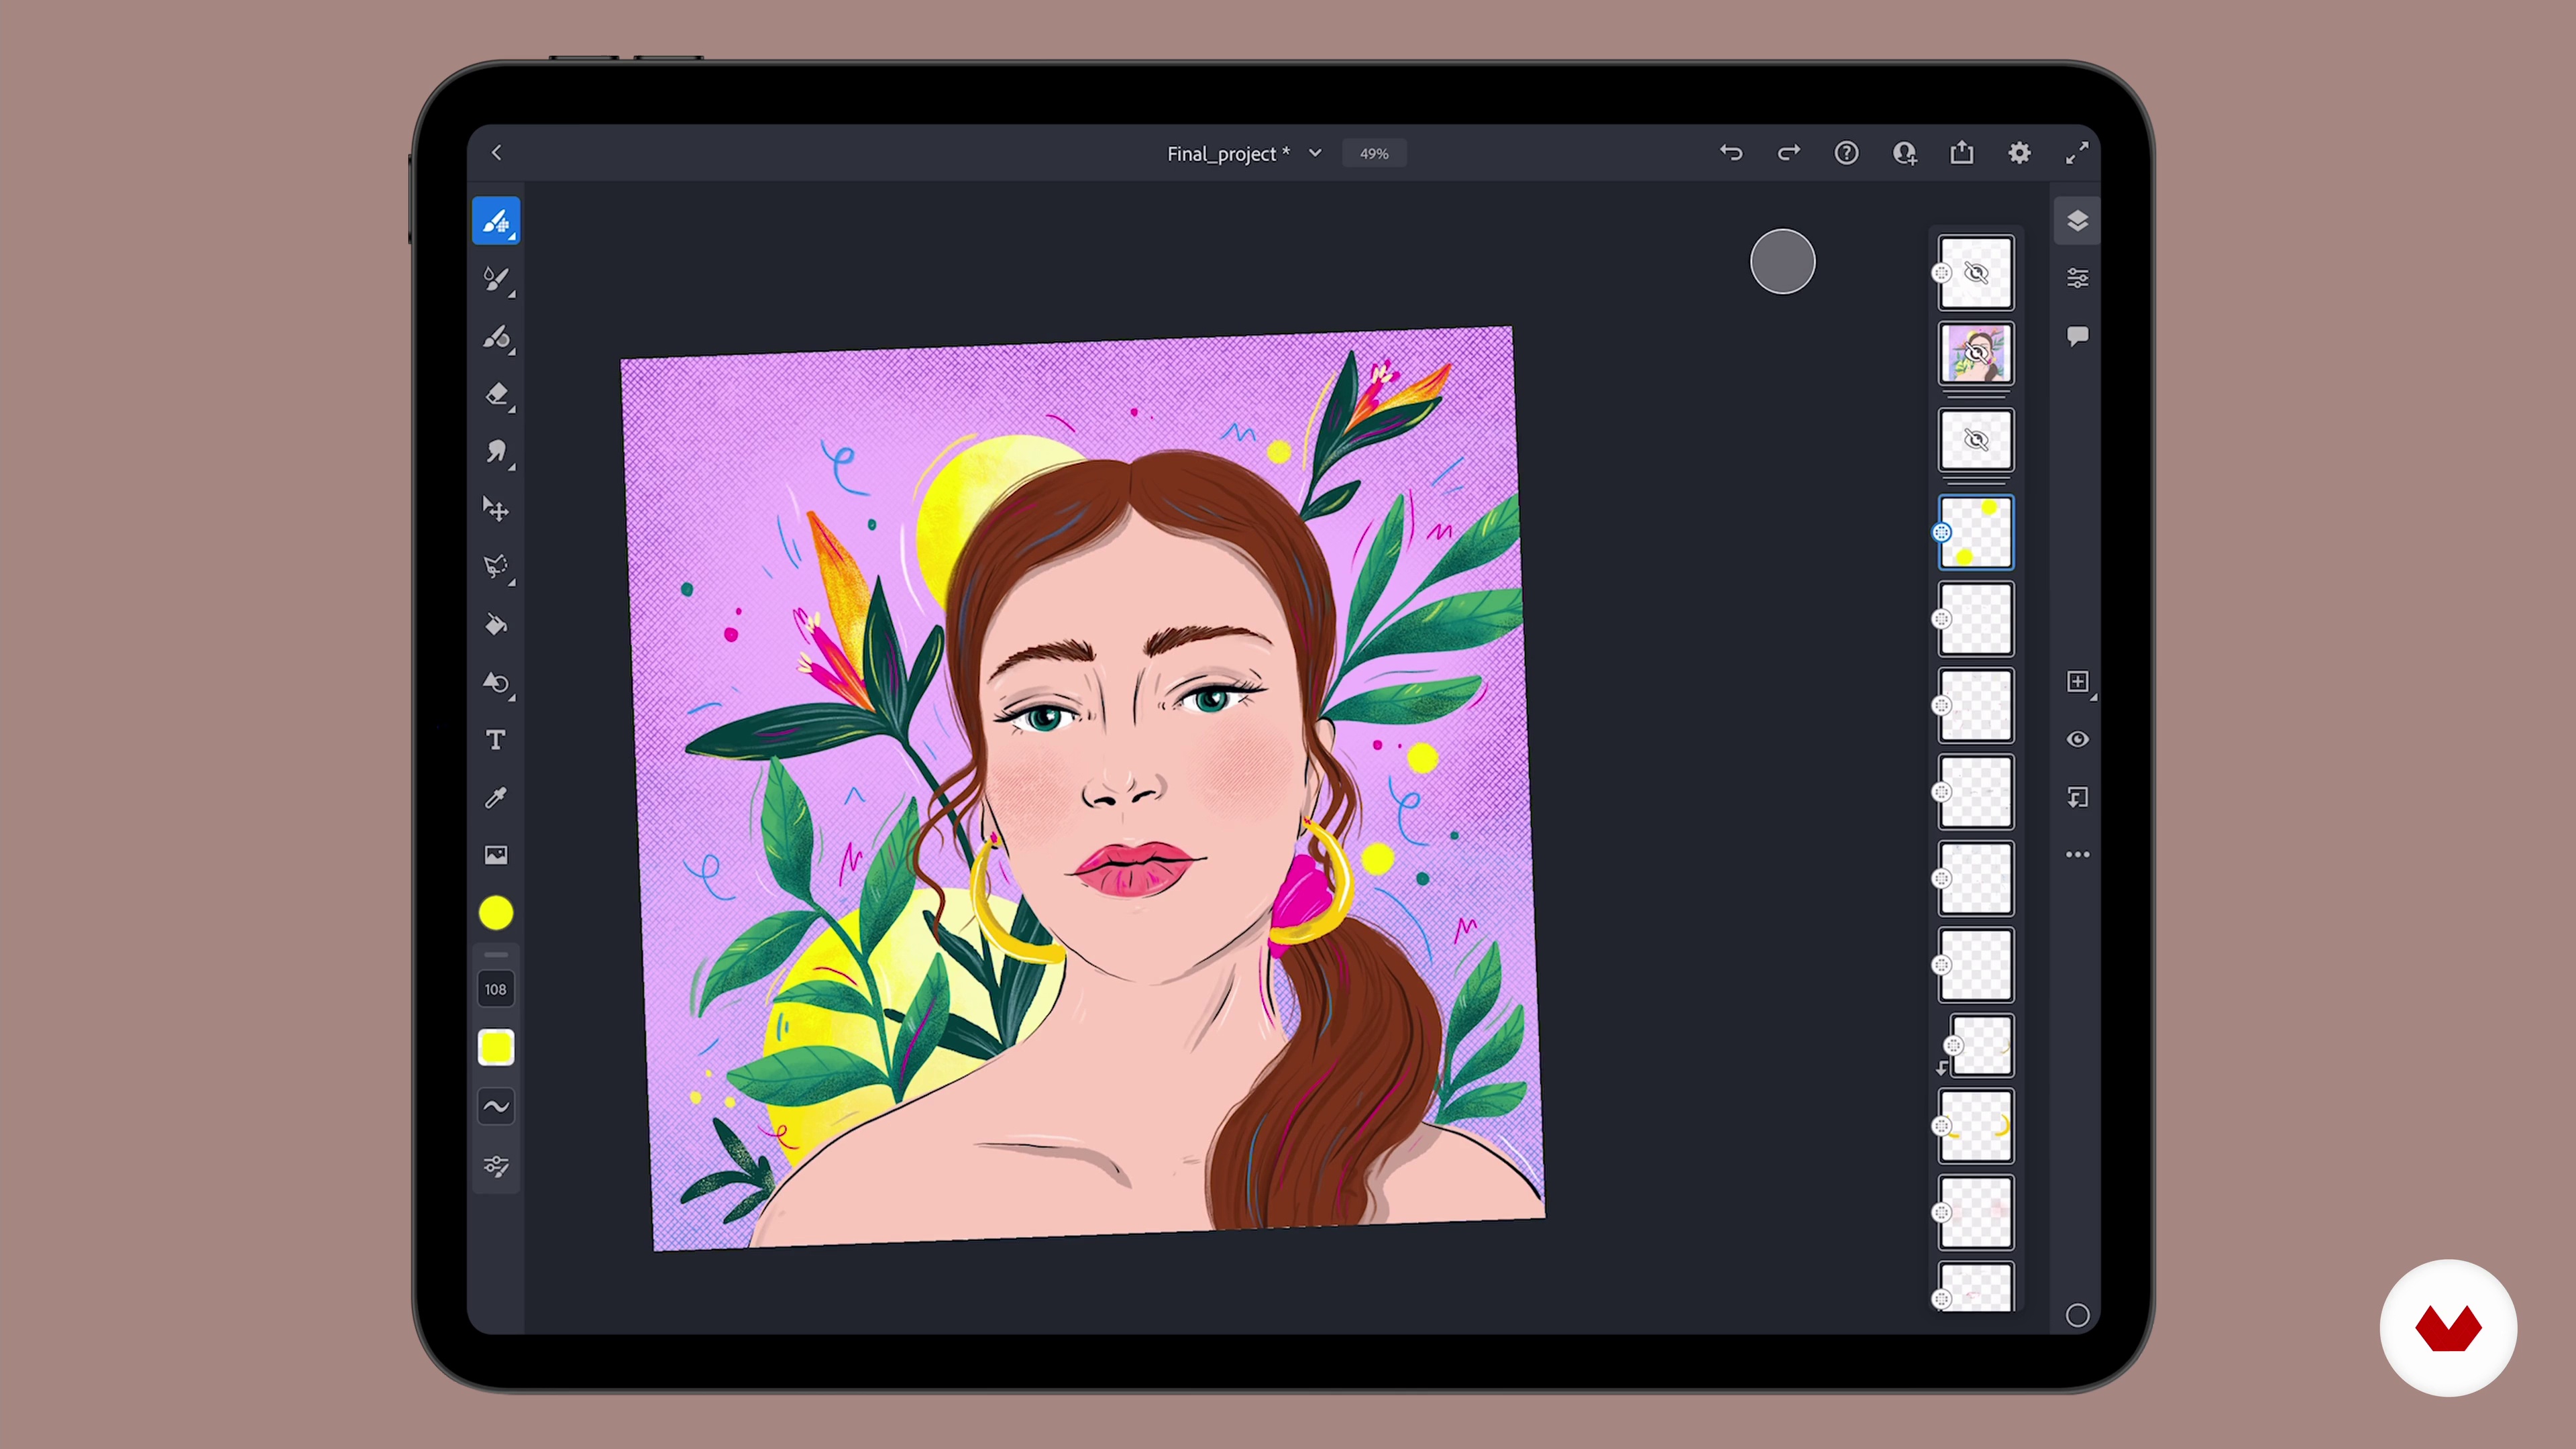Tap the brush size value 108
Image resolution: width=2576 pixels, height=1449 pixels.
(496, 989)
